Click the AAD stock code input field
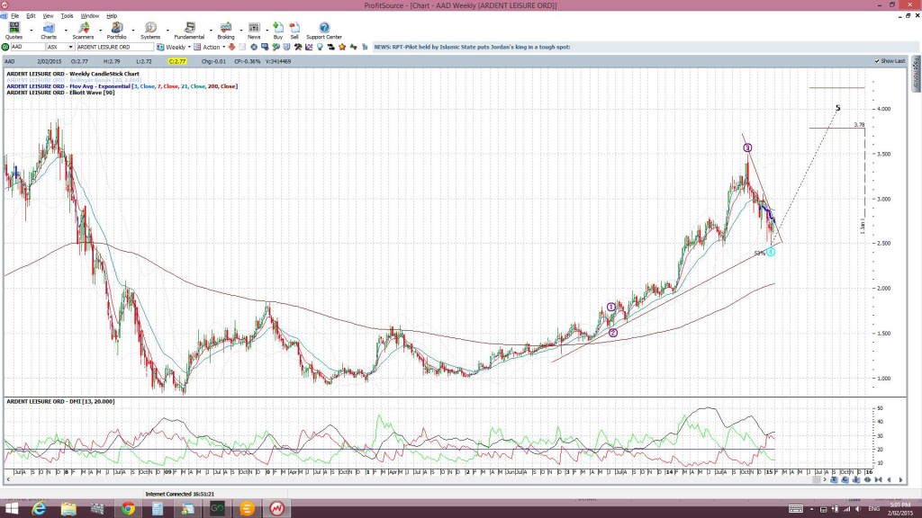The height and width of the screenshot is (518, 922). pos(28,47)
